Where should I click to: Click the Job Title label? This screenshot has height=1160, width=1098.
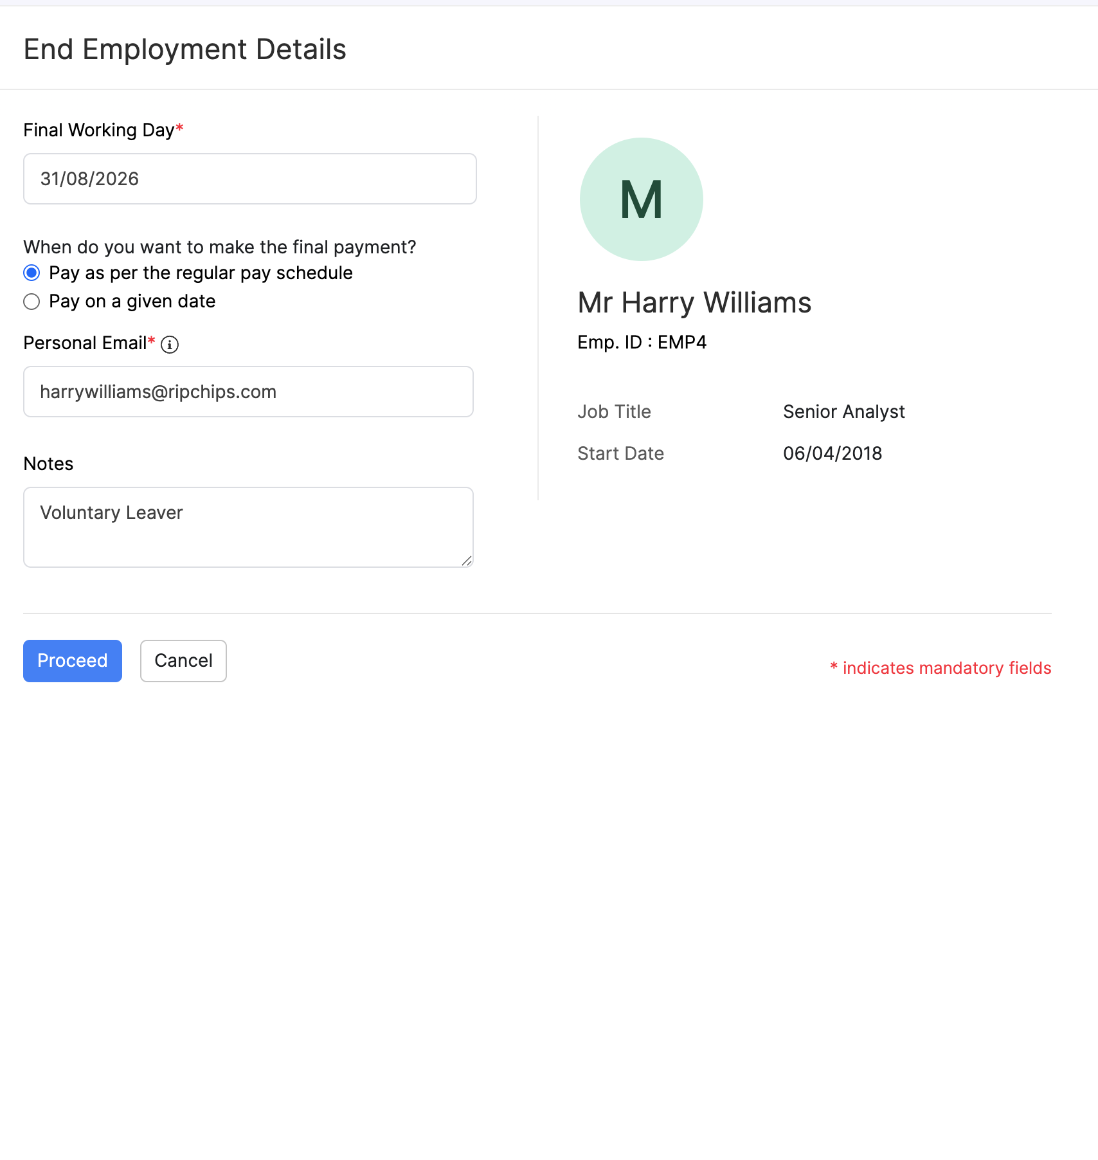coord(614,412)
